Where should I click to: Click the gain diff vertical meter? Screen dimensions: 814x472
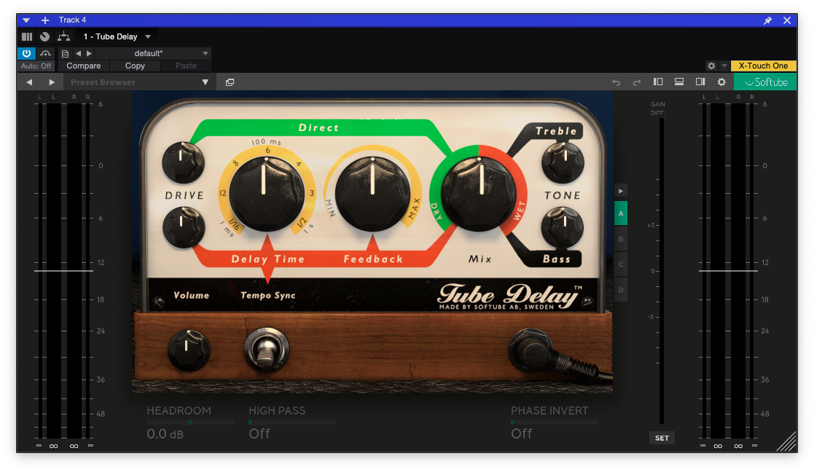pyautogui.click(x=662, y=271)
